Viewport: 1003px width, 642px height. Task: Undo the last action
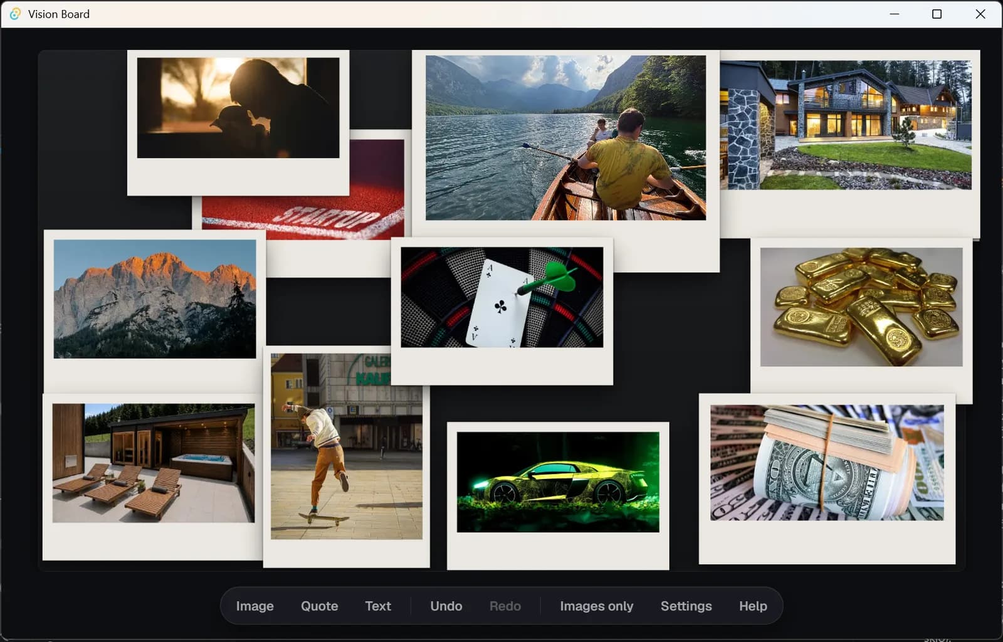pyautogui.click(x=446, y=606)
